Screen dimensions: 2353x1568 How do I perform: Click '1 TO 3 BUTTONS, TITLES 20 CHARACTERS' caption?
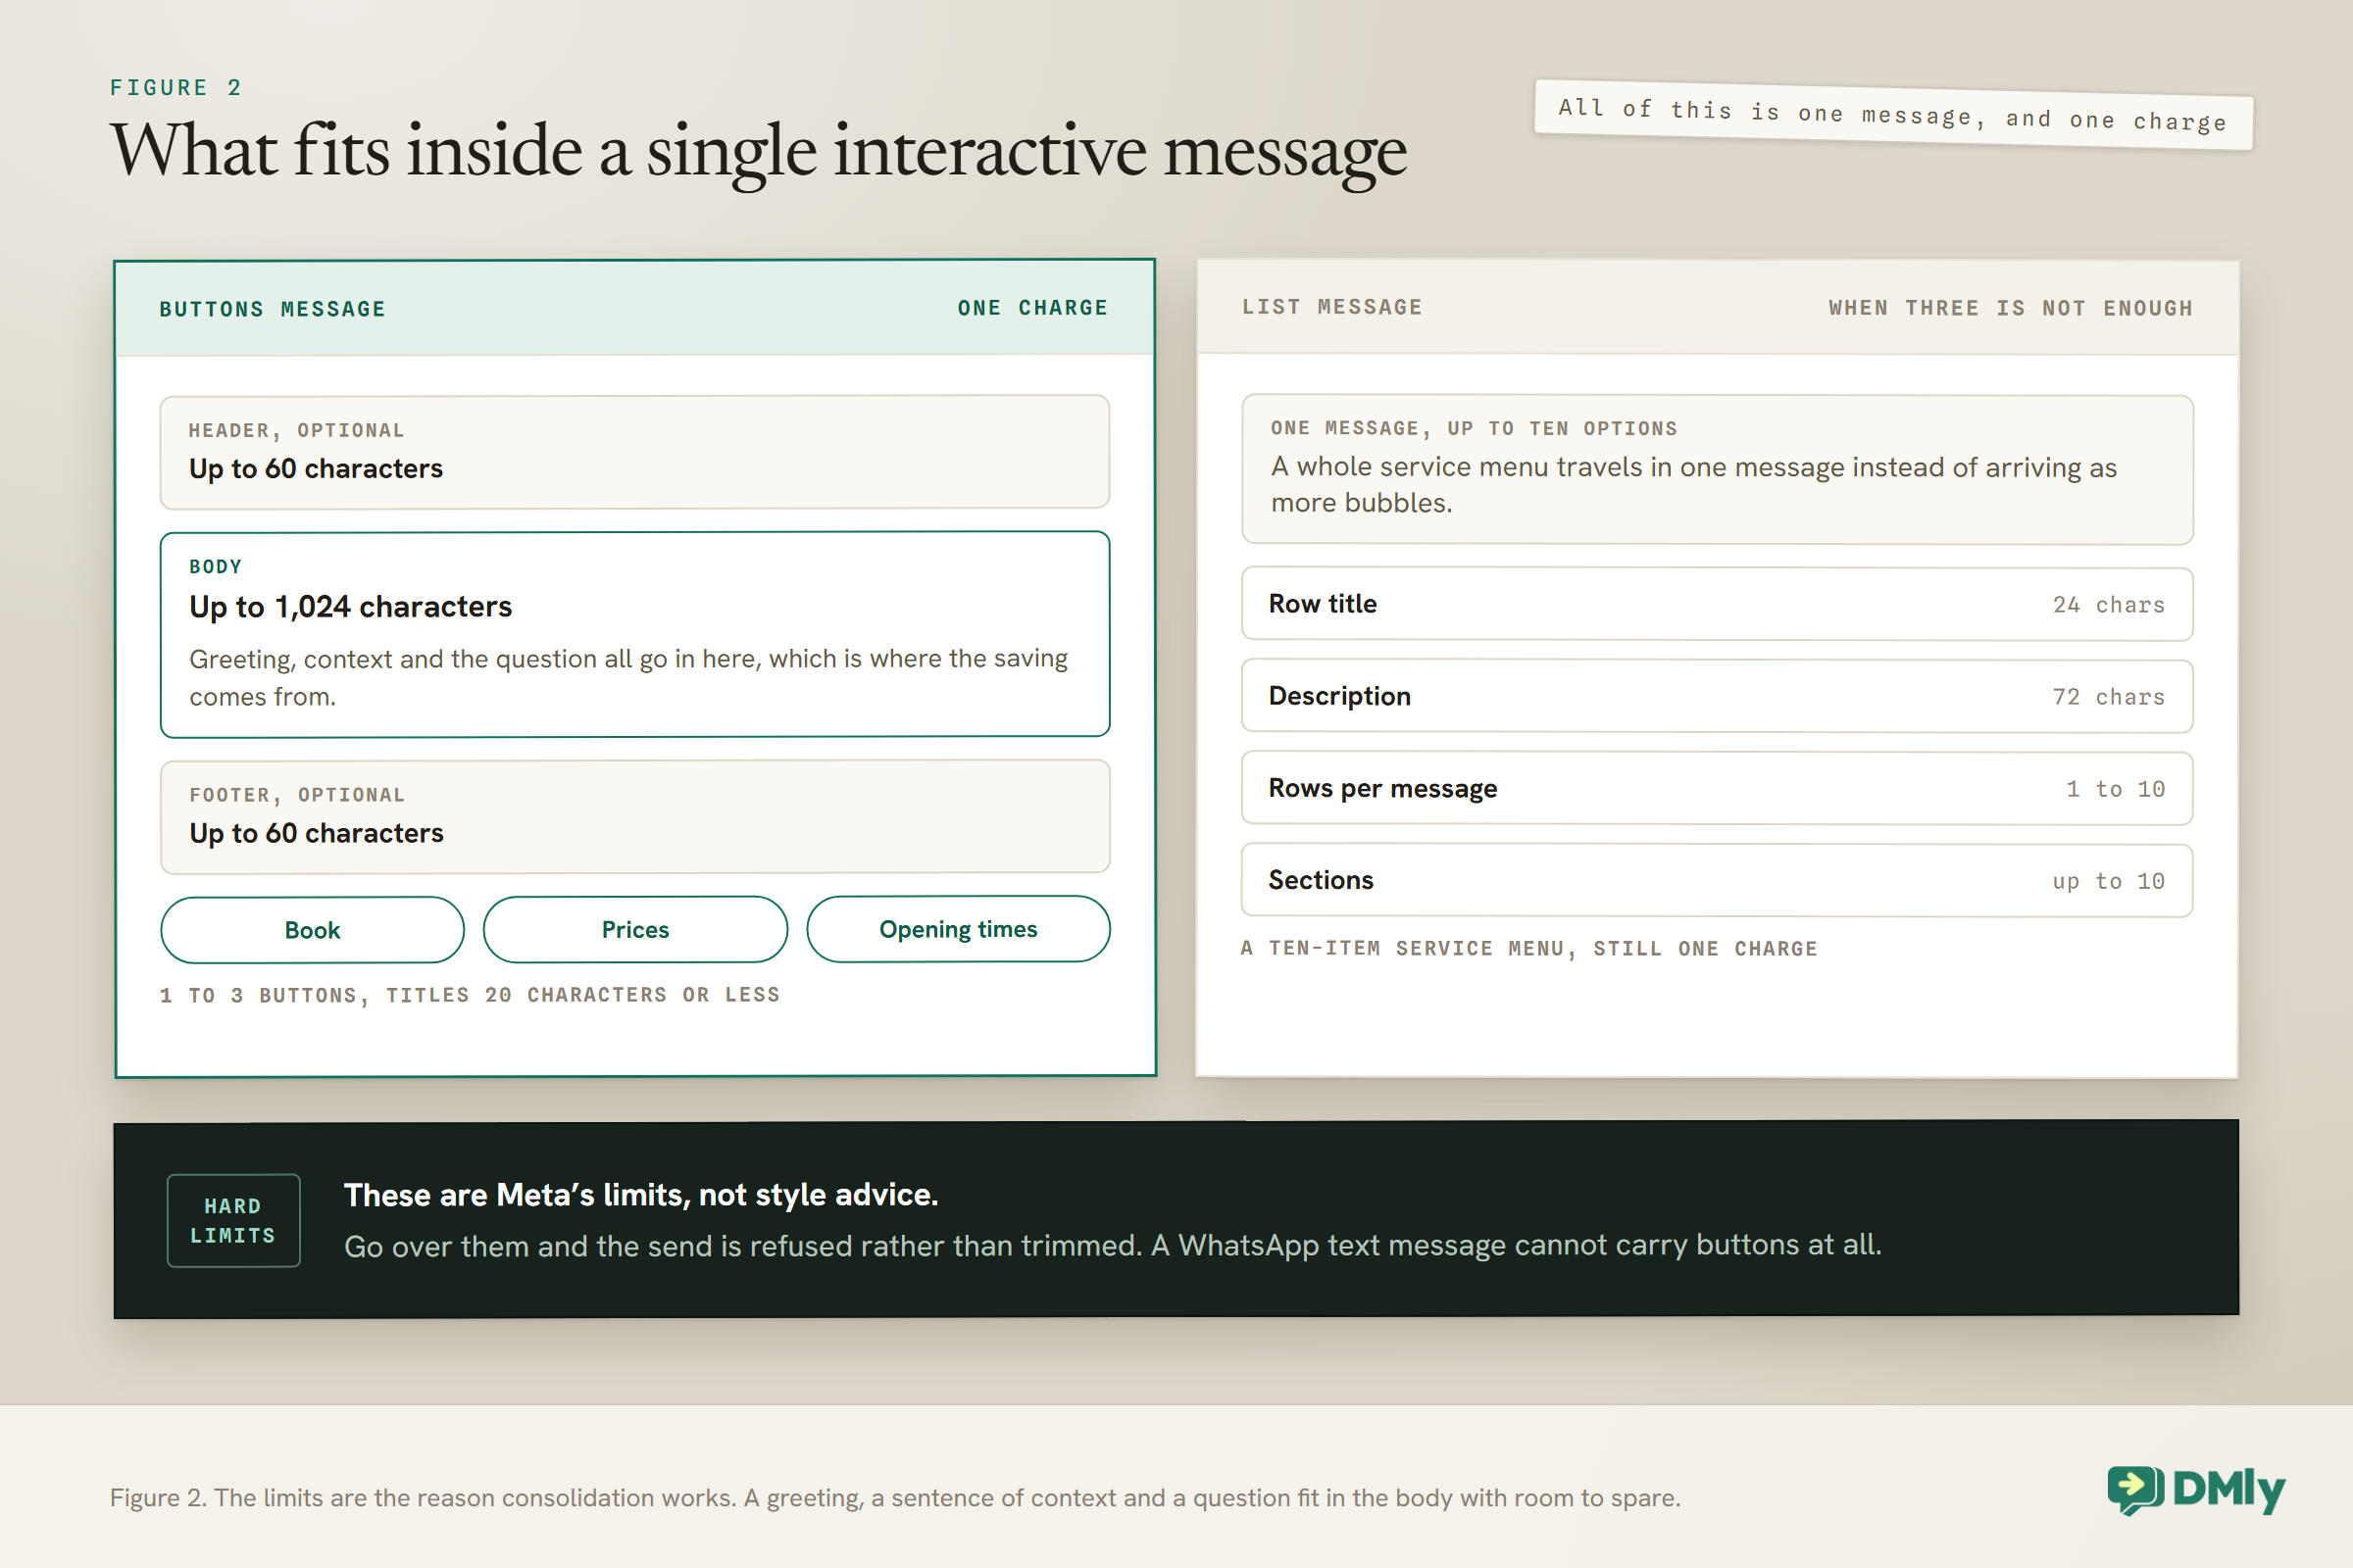pos(471,995)
